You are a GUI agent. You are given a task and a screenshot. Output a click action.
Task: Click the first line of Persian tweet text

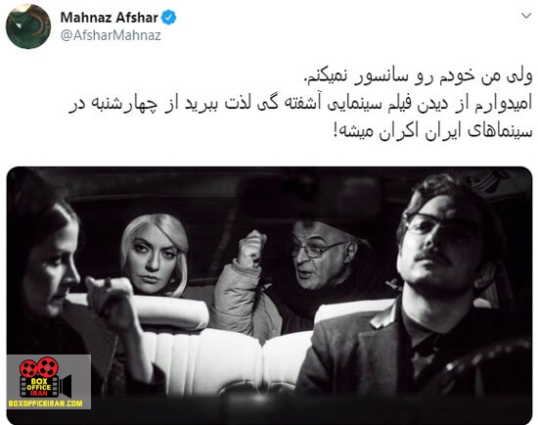(x=418, y=76)
